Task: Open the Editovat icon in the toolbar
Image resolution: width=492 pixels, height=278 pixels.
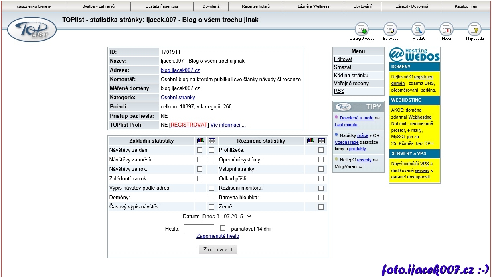Action: [390, 29]
